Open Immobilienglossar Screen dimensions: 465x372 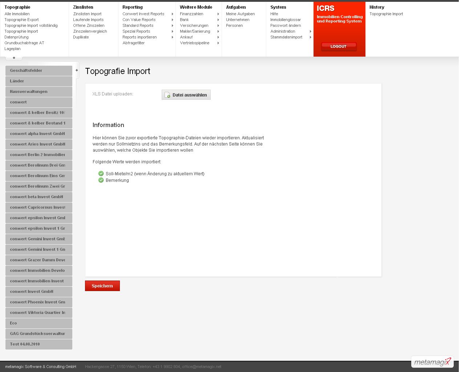(286, 20)
